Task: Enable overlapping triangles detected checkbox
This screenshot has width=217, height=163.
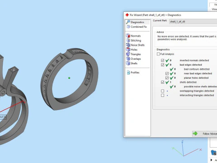Action: (x=162, y=91)
